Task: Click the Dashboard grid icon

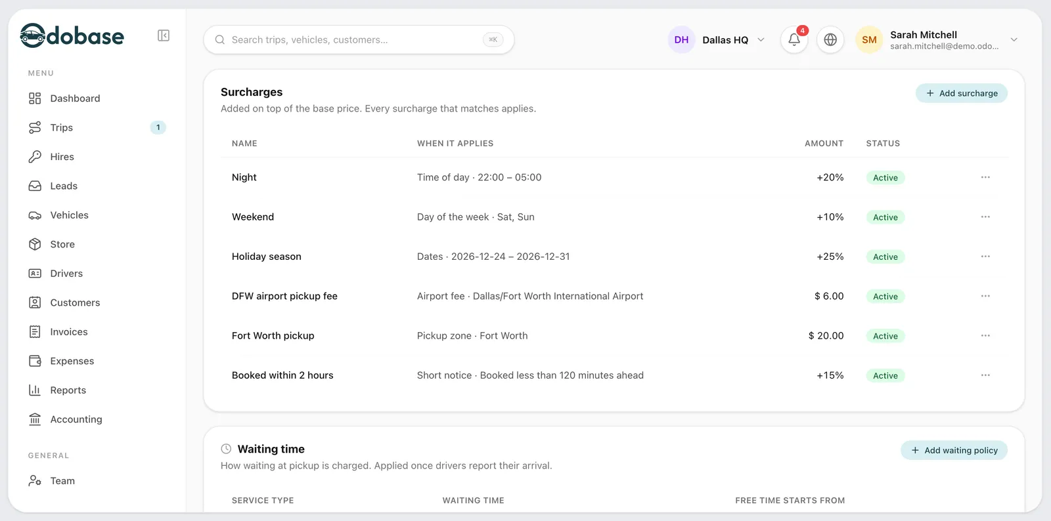Action: pos(35,98)
